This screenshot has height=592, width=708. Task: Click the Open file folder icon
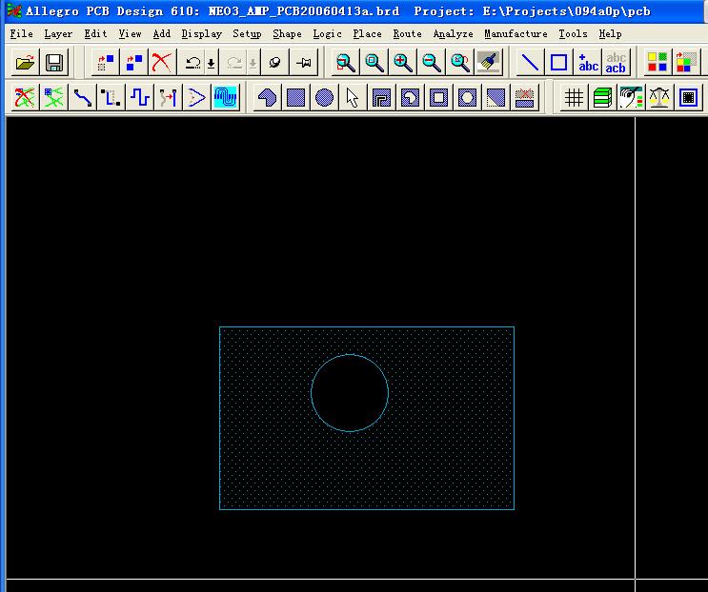point(25,62)
